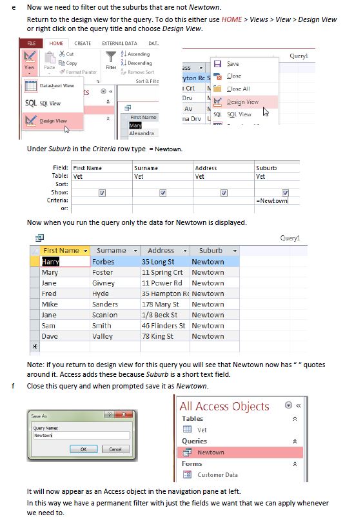This screenshot has height=521, width=345.
Task: Close the Save As dialog
Action: click(123, 414)
